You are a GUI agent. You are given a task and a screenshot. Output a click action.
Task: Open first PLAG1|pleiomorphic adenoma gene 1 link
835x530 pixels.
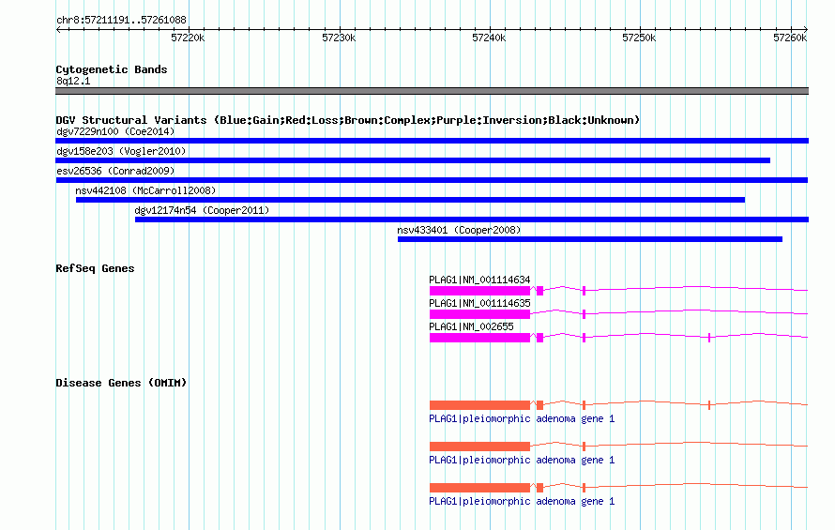(522, 418)
